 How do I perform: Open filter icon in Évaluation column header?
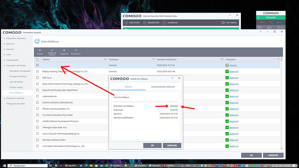click(x=278, y=59)
